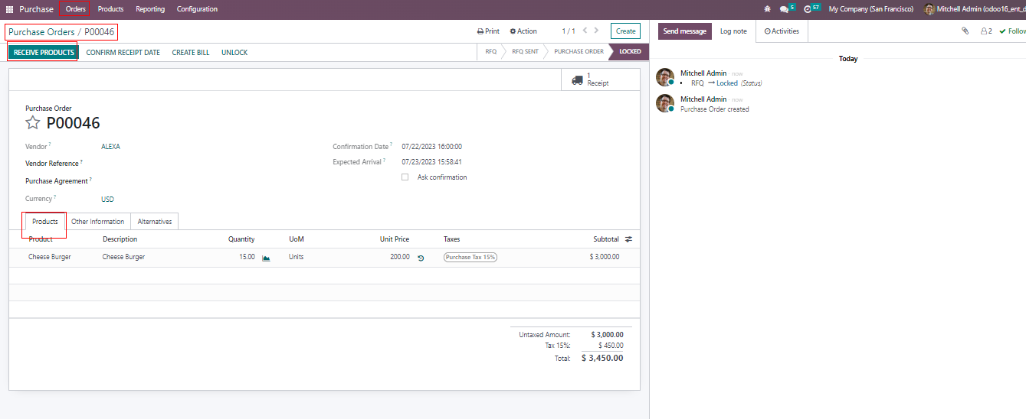The width and height of the screenshot is (1026, 419).
Task: Click the Receive Products button
Action: (44, 53)
